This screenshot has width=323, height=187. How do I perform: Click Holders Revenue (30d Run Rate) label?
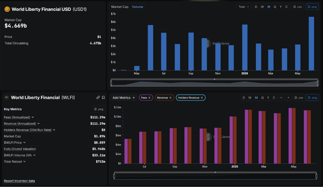pyautogui.click(x=28, y=130)
